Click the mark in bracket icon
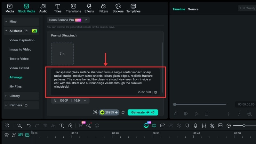 pos(228,114)
